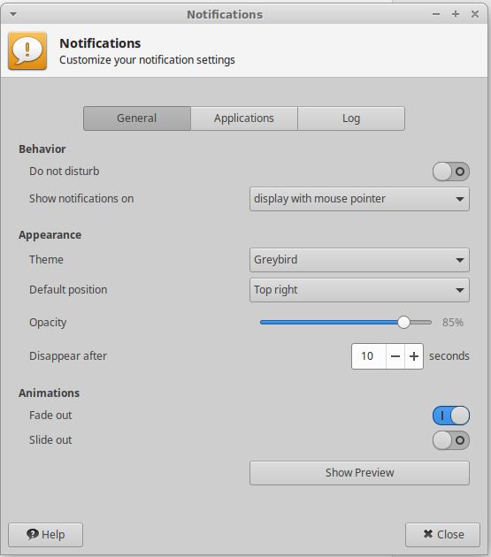The image size is (491, 557).
Task: Open Help from the bottom button
Action: pyautogui.click(x=45, y=535)
